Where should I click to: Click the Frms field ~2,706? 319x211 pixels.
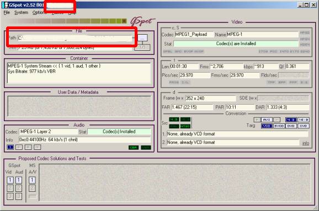(226, 67)
